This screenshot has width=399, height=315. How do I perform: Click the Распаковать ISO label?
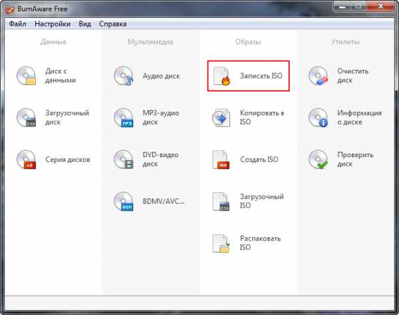pos(260,243)
